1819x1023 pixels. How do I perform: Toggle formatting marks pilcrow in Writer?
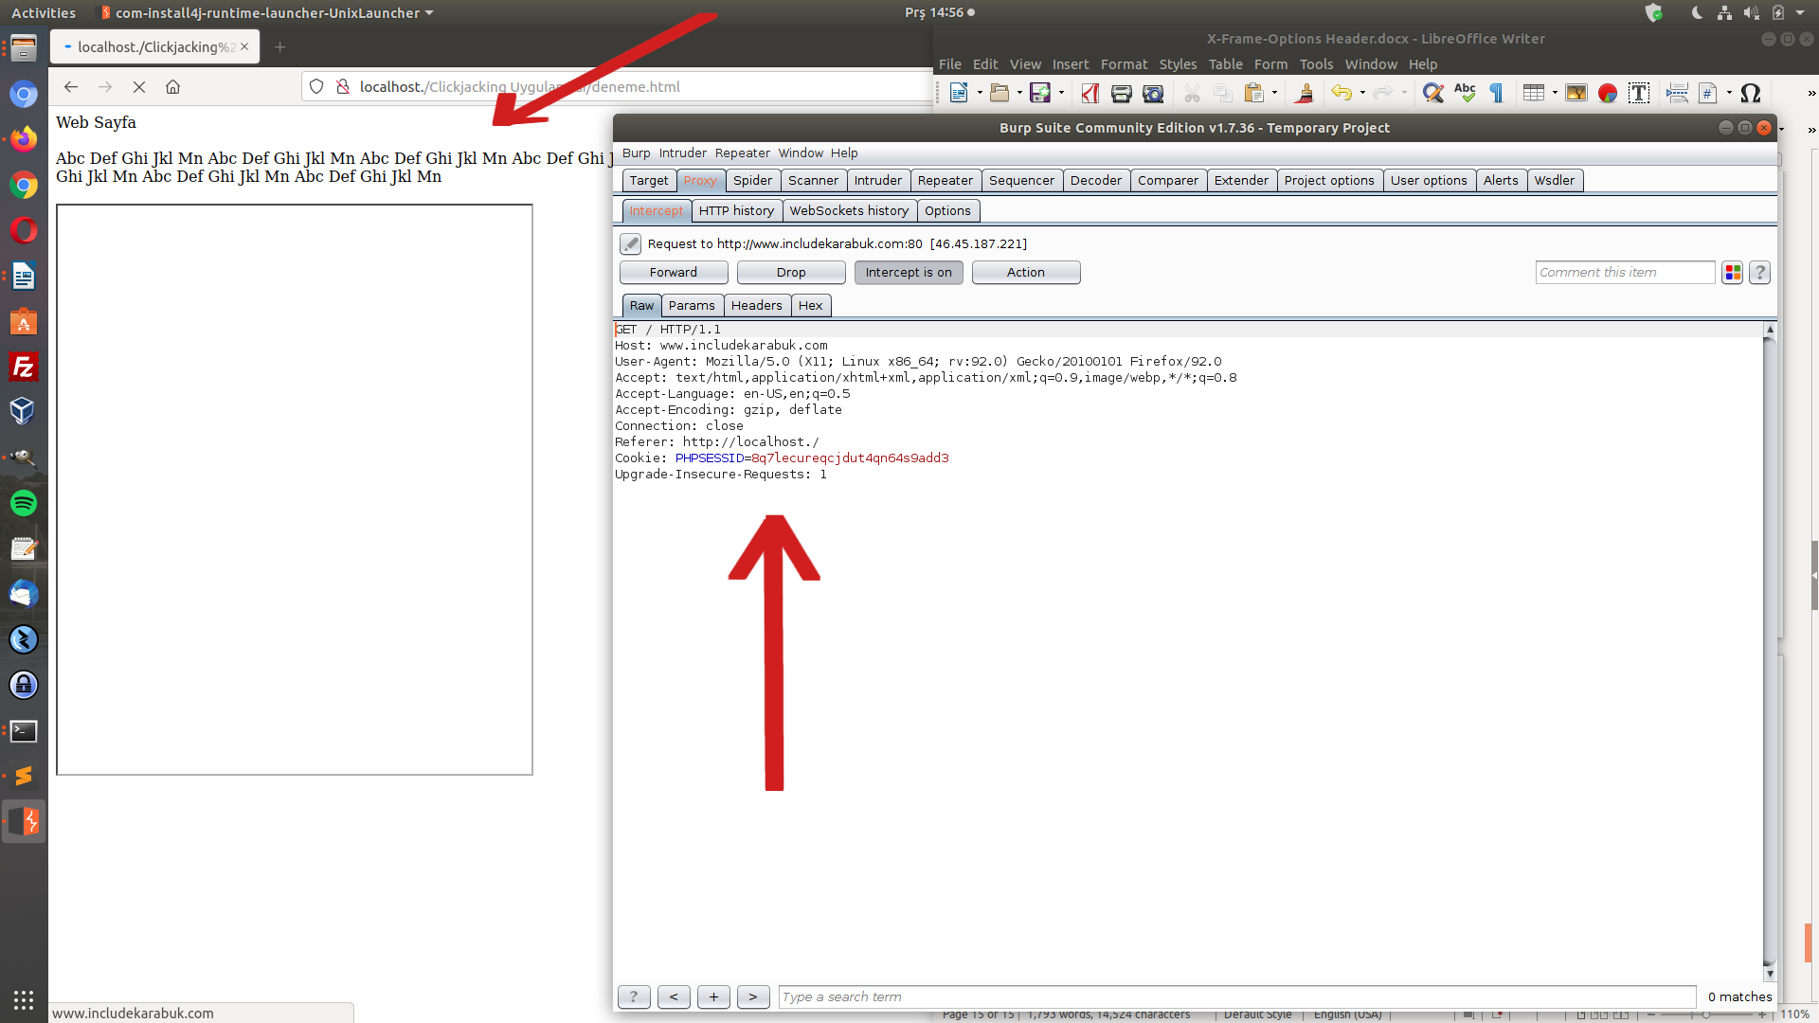pos(1497,93)
